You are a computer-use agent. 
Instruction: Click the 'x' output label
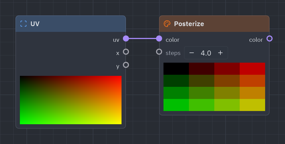click(118, 53)
